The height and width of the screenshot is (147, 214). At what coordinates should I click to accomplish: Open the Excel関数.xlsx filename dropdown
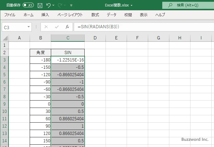pyautogui.click(x=132, y=6)
